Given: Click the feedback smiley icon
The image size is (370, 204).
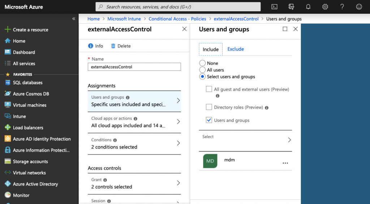Looking at the screenshot, I should [359, 6].
